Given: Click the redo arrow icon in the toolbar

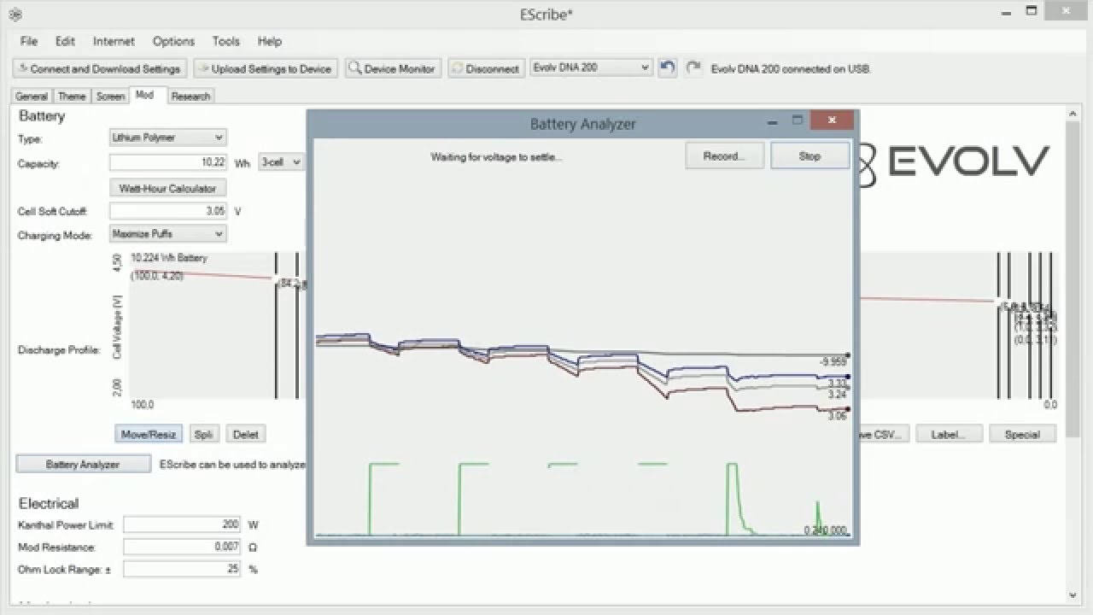Looking at the screenshot, I should [693, 68].
